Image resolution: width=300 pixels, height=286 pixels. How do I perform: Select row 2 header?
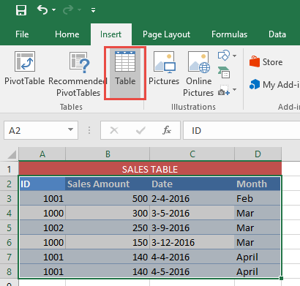(x=10, y=184)
